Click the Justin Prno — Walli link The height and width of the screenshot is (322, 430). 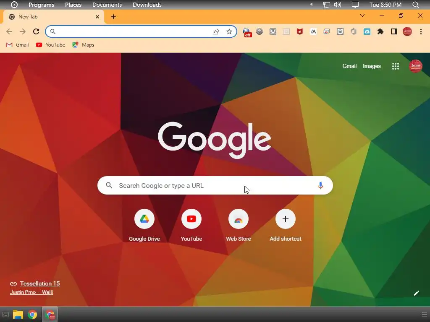click(x=31, y=292)
